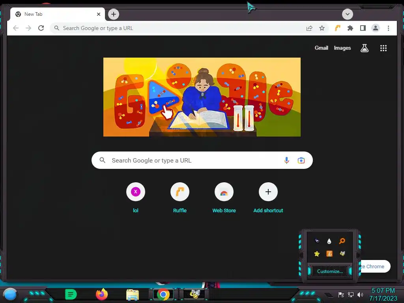404x303 pixels.
Task: Search by image with camera icon
Action: tap(301, 160)
